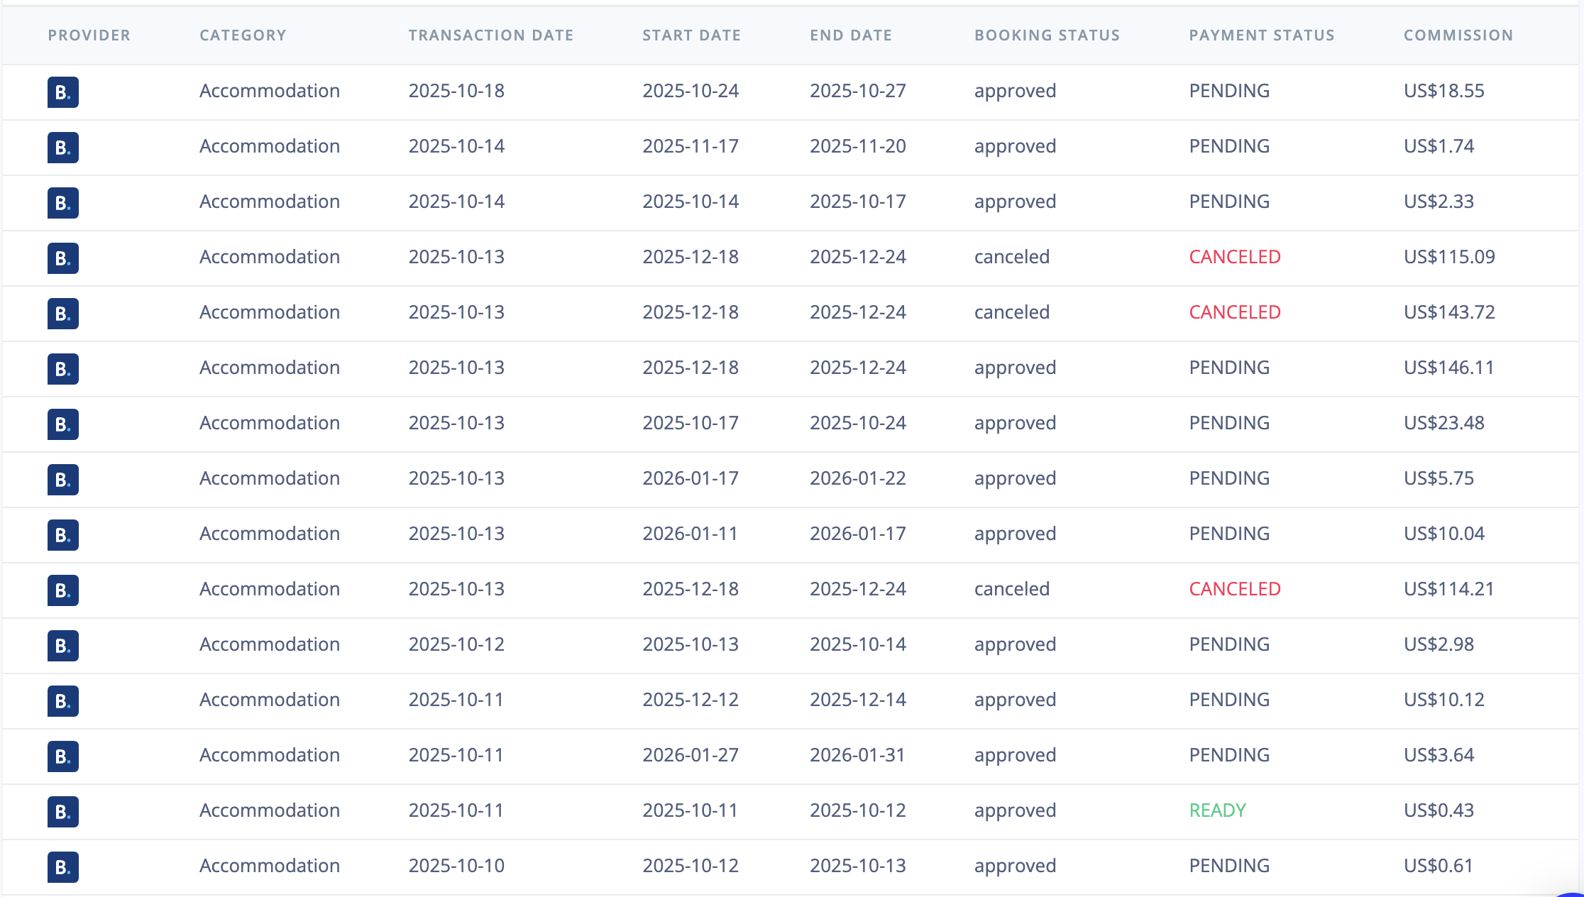The image size is (1584, 897).
Task: Click the provider logo in the US$0.61 bottom row
Action: coord(62,866)
